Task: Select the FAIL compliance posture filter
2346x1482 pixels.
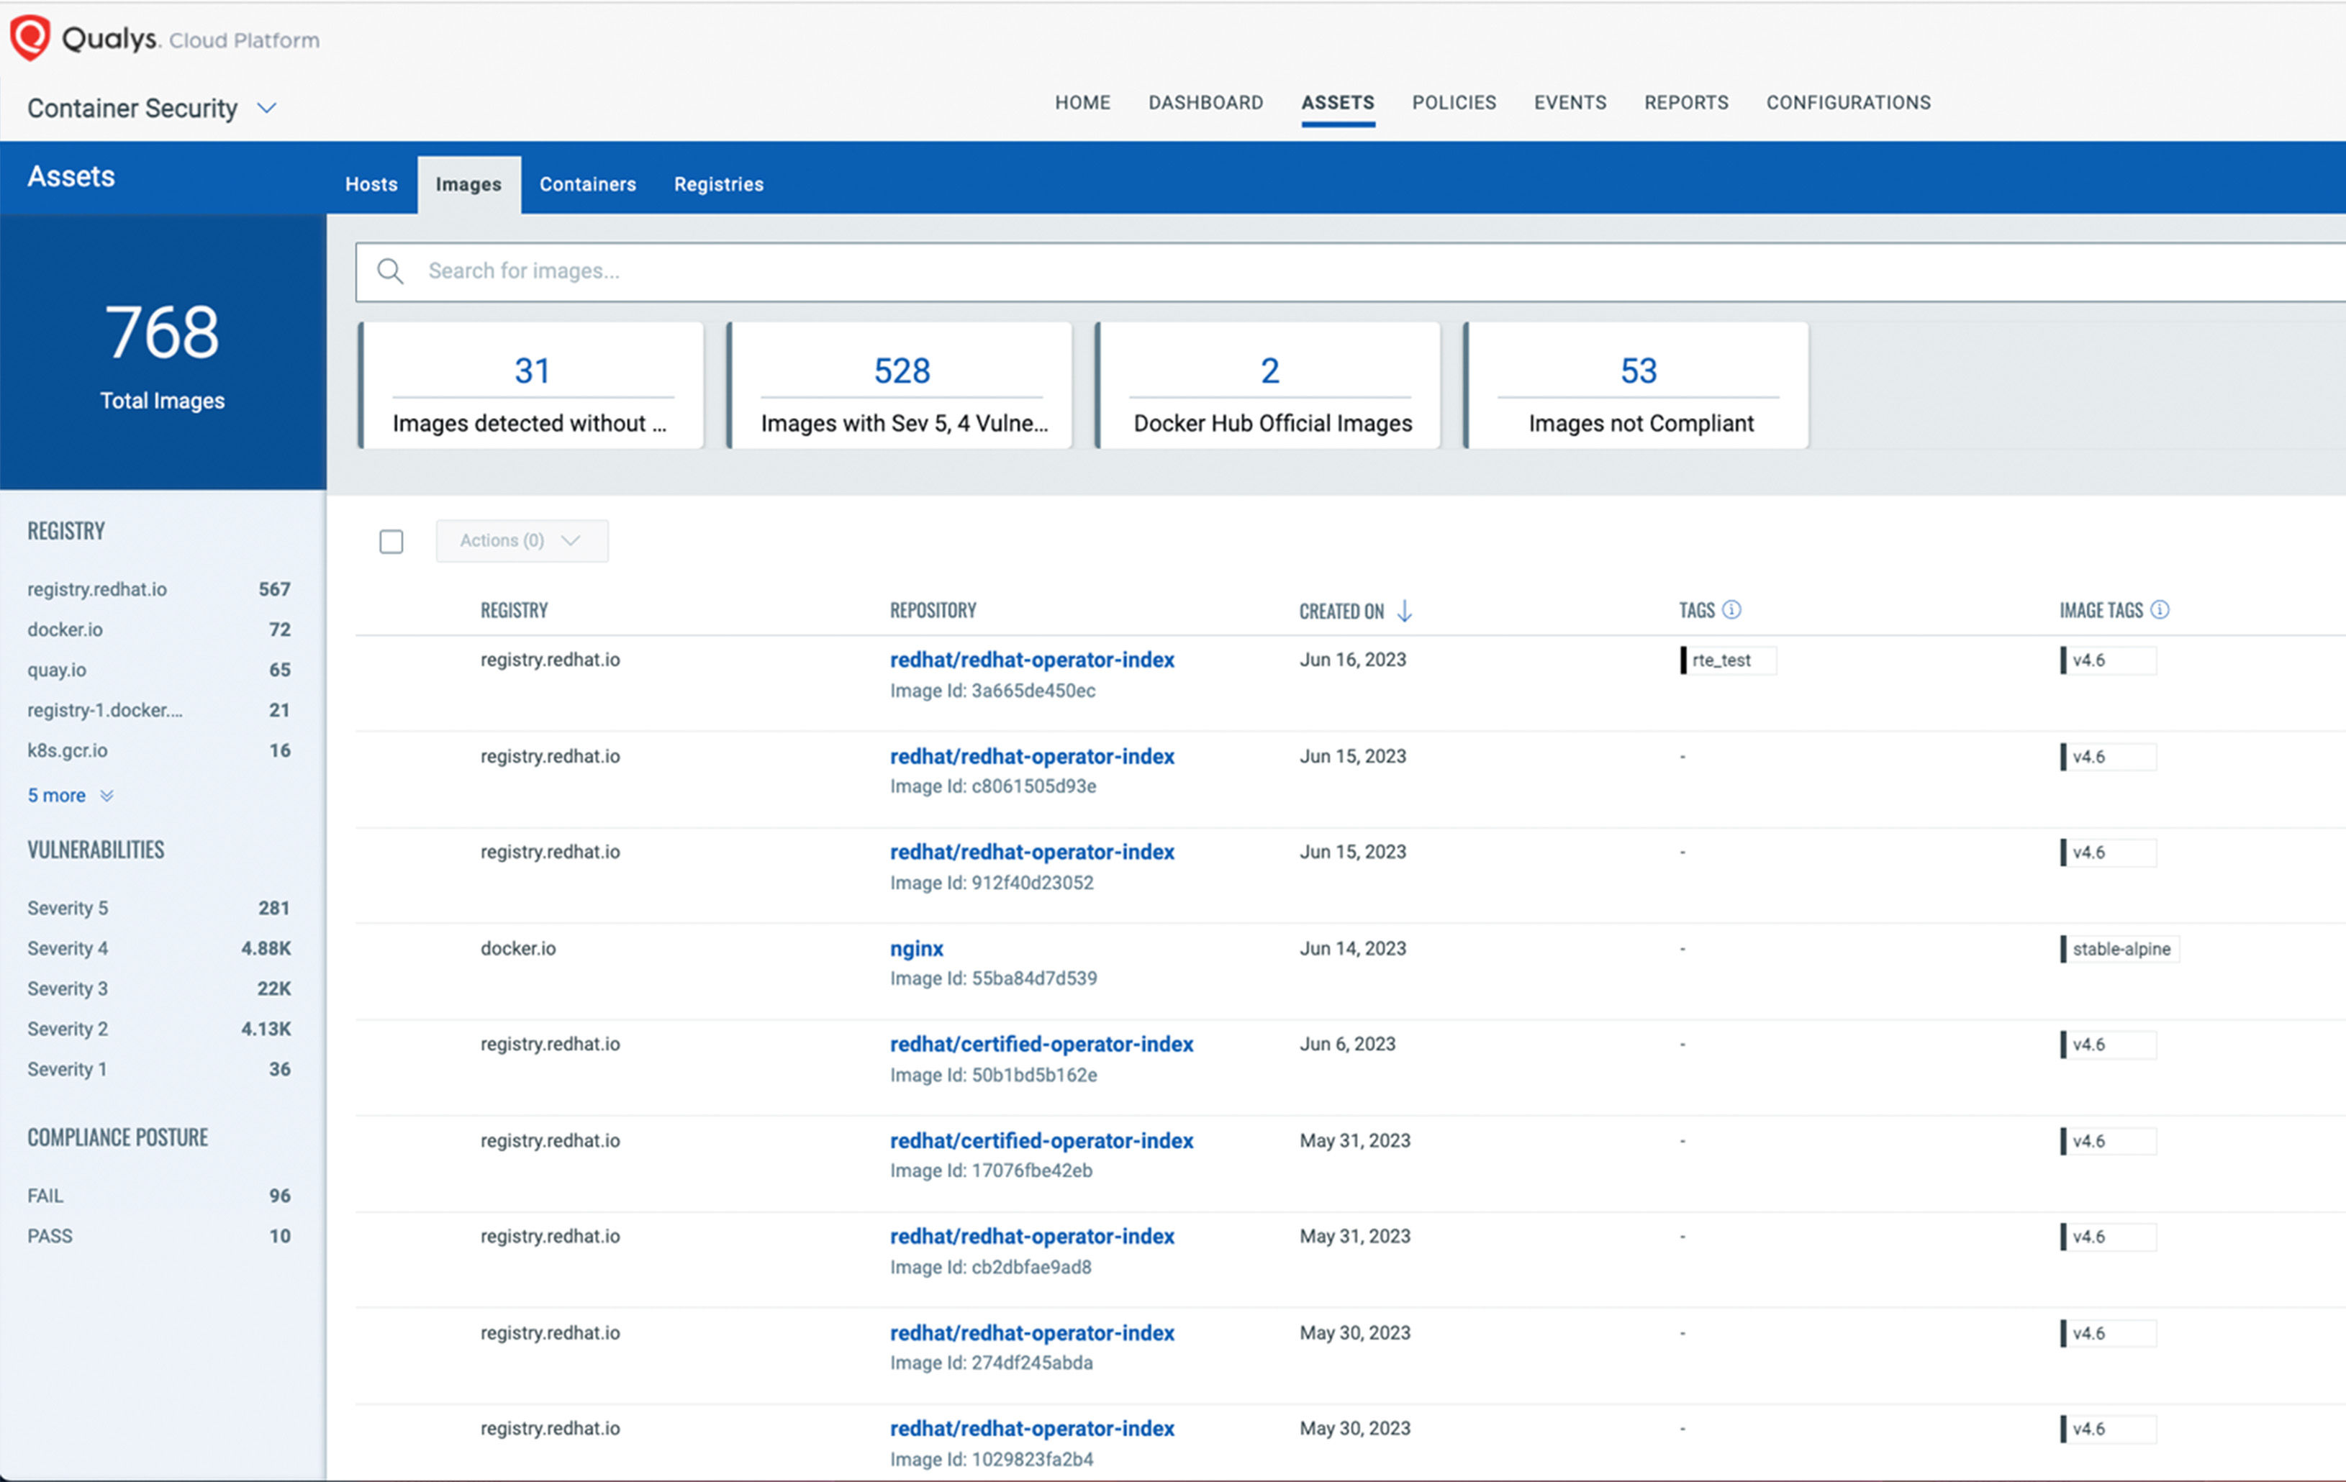Action: click(45, 1196)
